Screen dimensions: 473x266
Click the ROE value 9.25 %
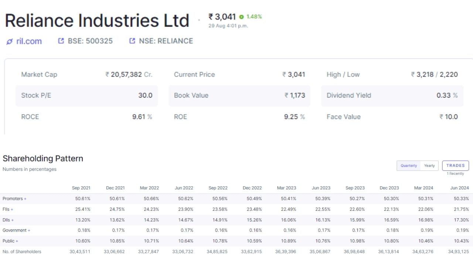pos(295,117)
